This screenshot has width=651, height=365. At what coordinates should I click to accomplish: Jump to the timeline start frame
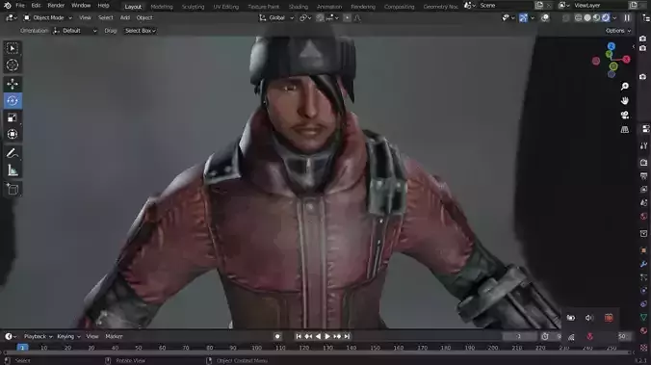click(x=299, y=336)
